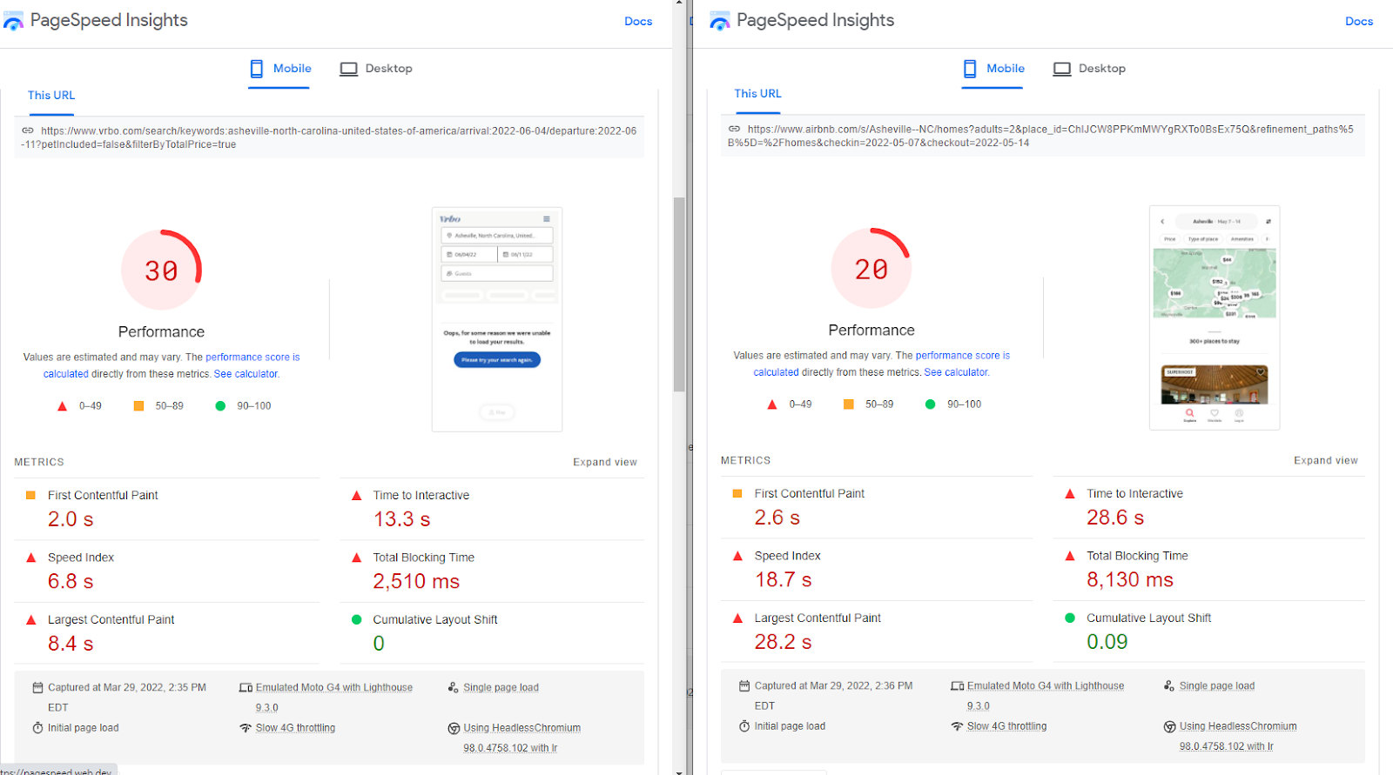Click the performance score gauge showing 20
1393x775 pixels.
(871, 268)
